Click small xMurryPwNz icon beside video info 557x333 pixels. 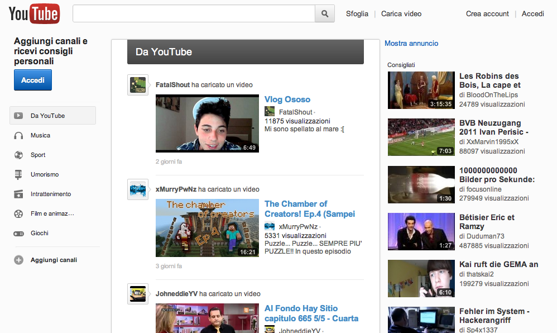pos(270,226)
